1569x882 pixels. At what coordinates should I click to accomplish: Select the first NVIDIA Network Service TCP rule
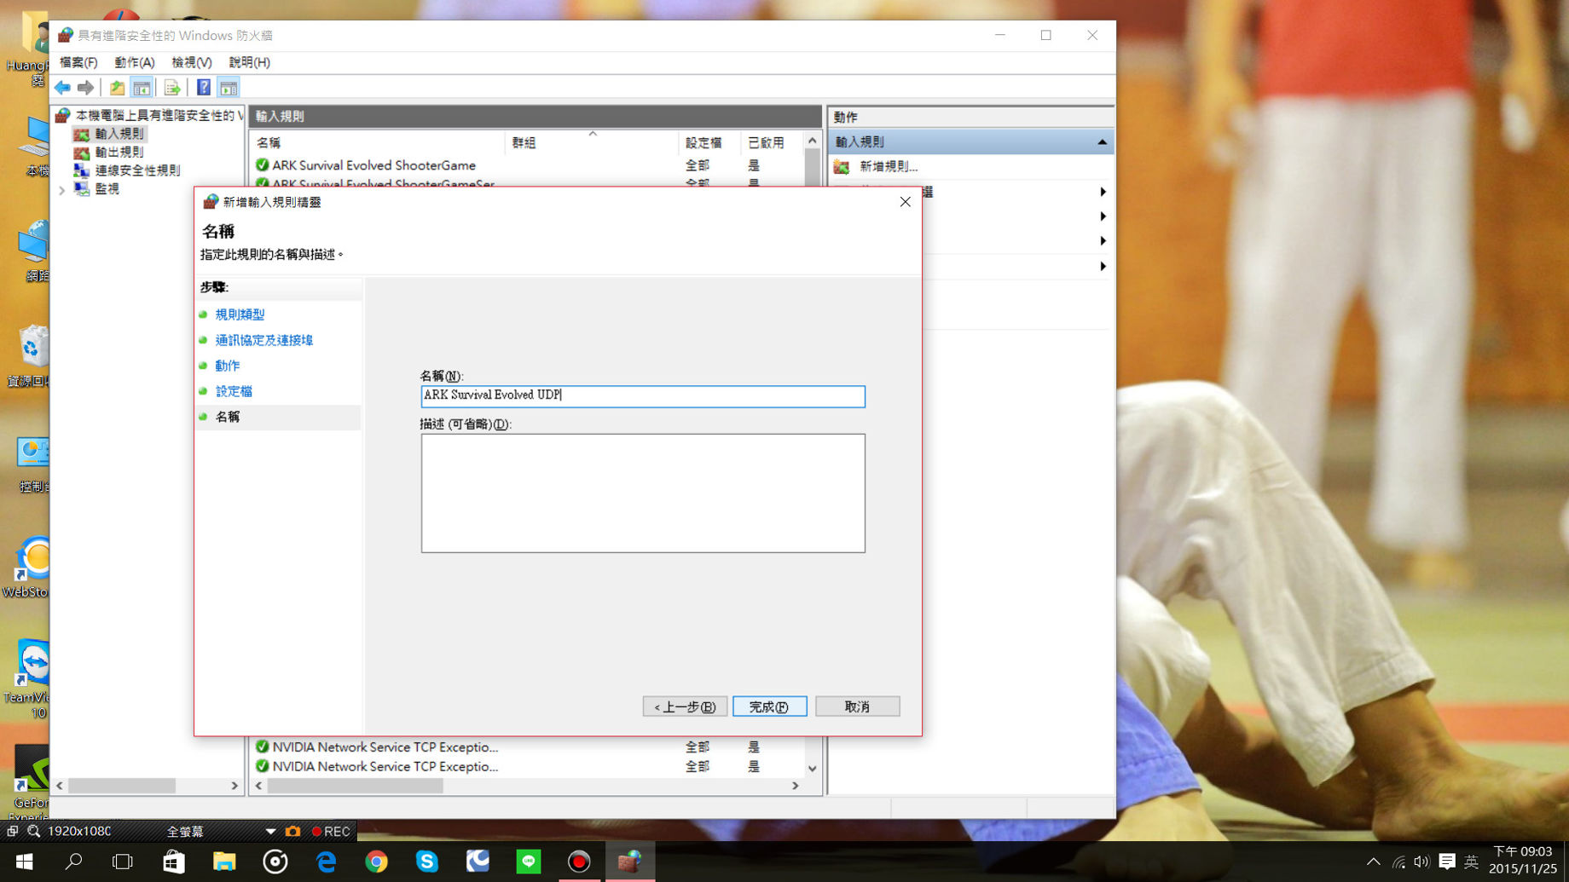tap(385, 747)
